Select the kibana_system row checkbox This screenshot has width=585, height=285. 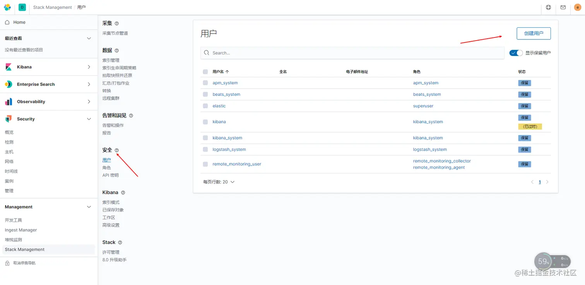point(205,138)
